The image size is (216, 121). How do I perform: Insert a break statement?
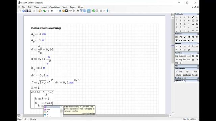[195, 75]
